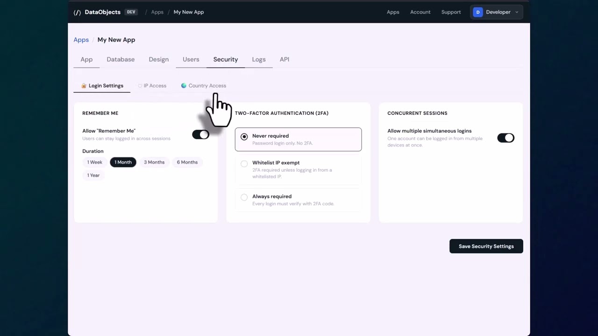This screenshot has height=336, width=598.
Task: Open the Developer account dropdown
Action: [x=496, y=12]
